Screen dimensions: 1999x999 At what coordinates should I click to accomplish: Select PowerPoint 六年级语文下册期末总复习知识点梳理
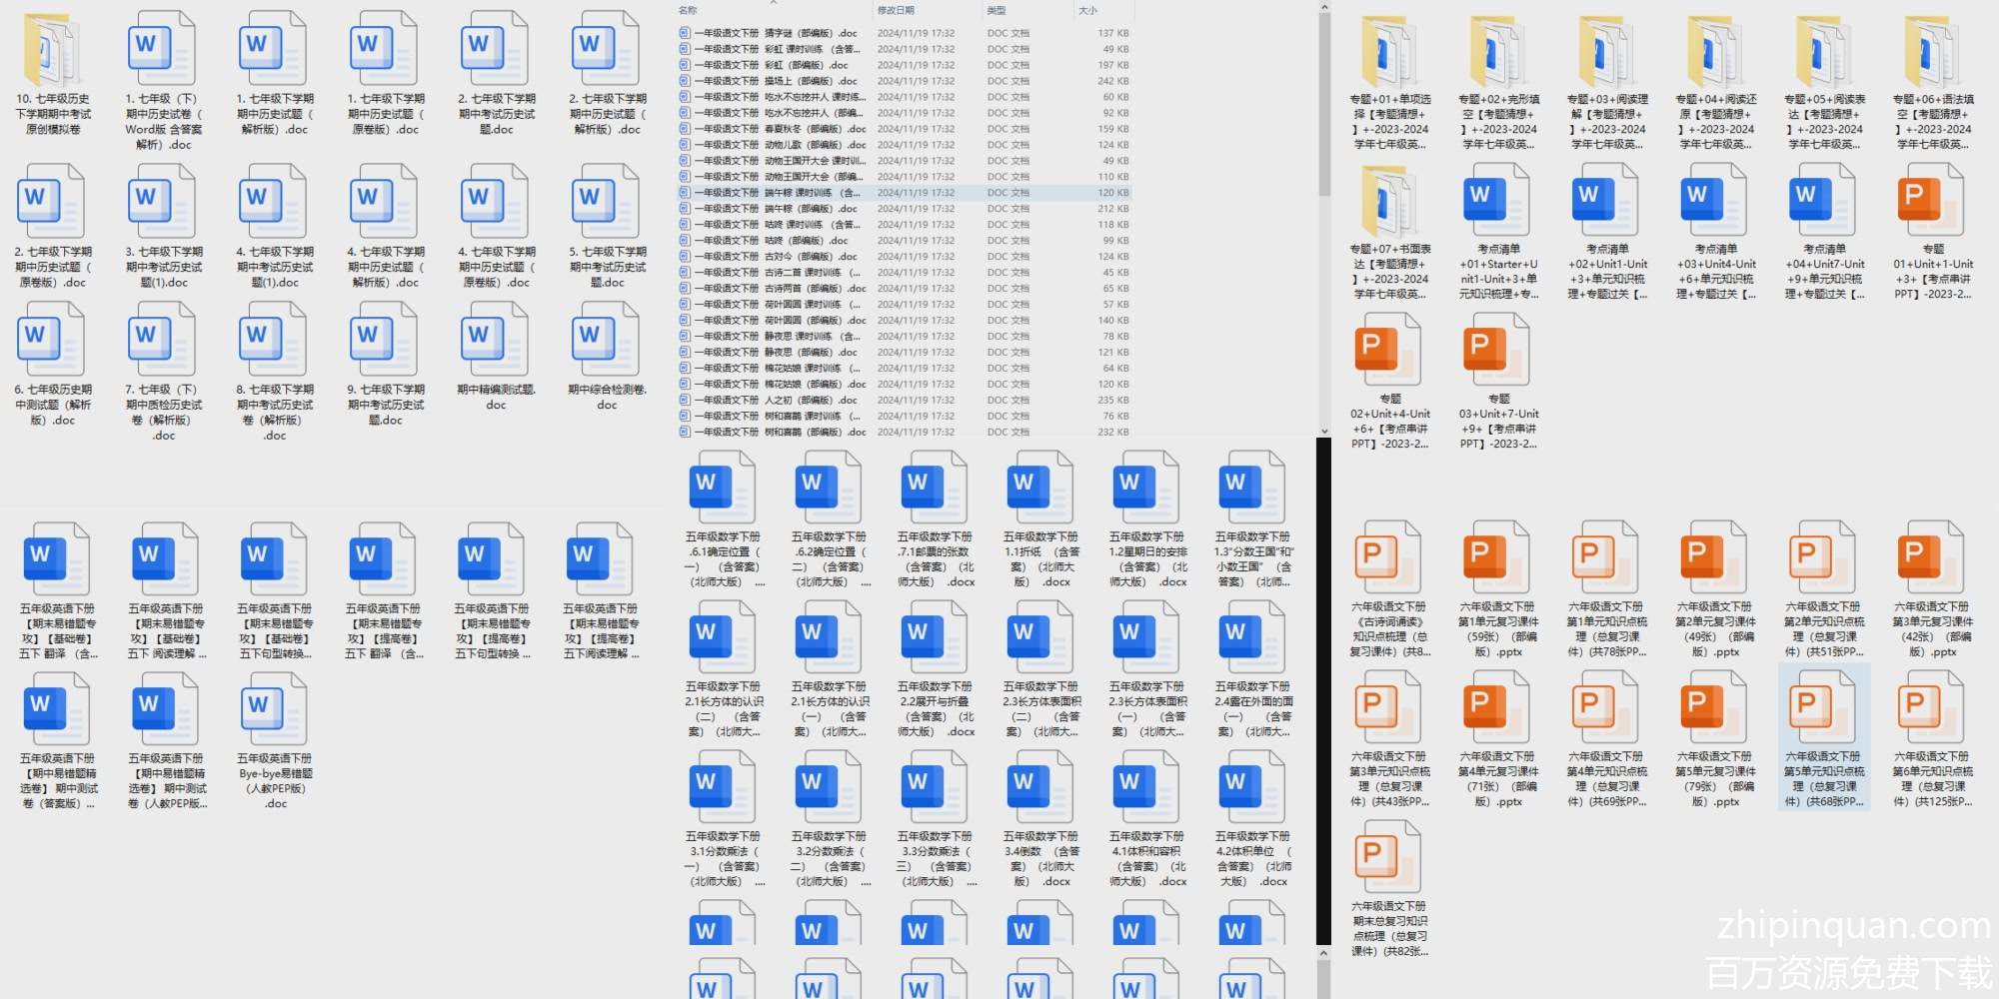[x=1389, y=857]
